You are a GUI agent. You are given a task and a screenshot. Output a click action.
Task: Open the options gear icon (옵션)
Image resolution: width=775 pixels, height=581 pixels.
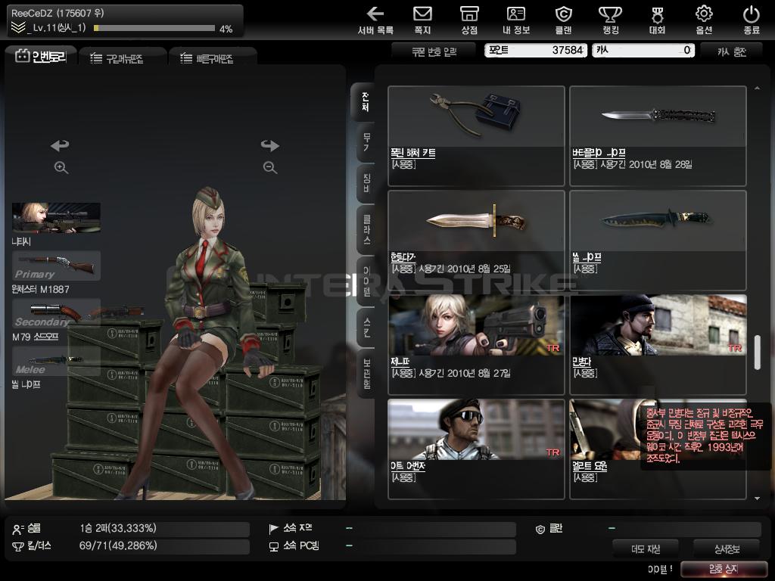click(x=704, y=20)
